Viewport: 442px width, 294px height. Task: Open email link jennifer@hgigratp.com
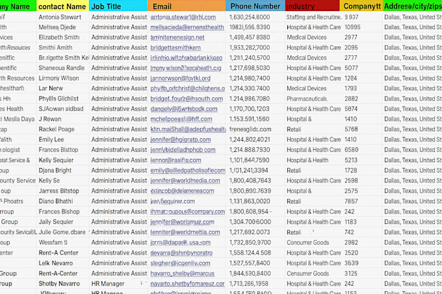click(181, 140)
